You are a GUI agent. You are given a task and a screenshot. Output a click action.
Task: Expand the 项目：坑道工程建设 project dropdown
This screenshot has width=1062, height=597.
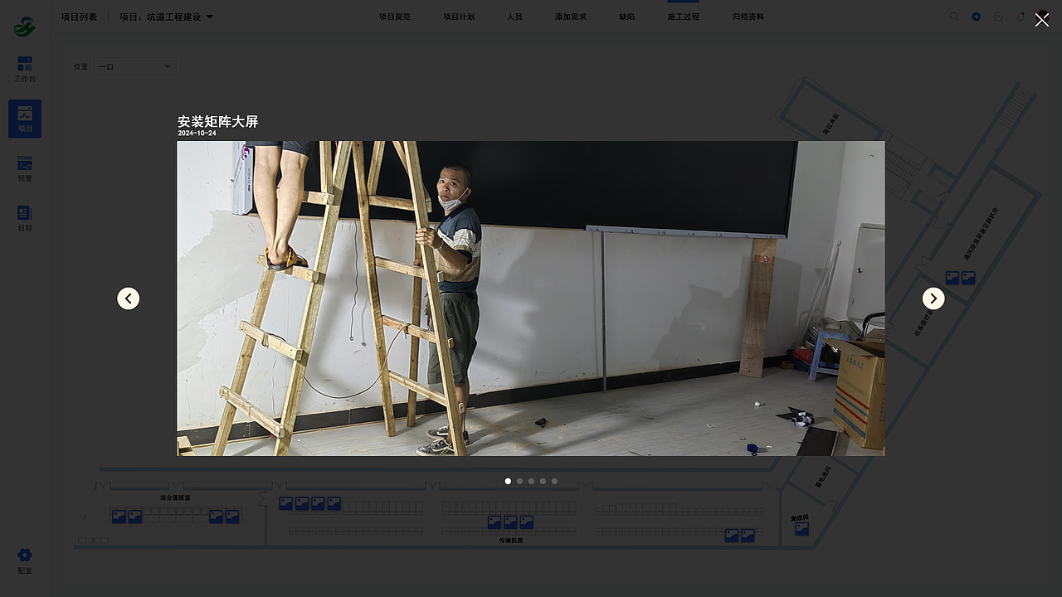(x=166, y=17)
